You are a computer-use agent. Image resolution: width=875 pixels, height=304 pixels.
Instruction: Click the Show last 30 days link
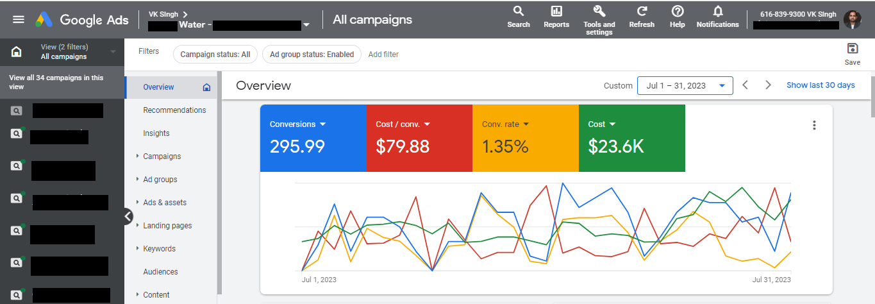pyautogui.click(x=821, y=85)
